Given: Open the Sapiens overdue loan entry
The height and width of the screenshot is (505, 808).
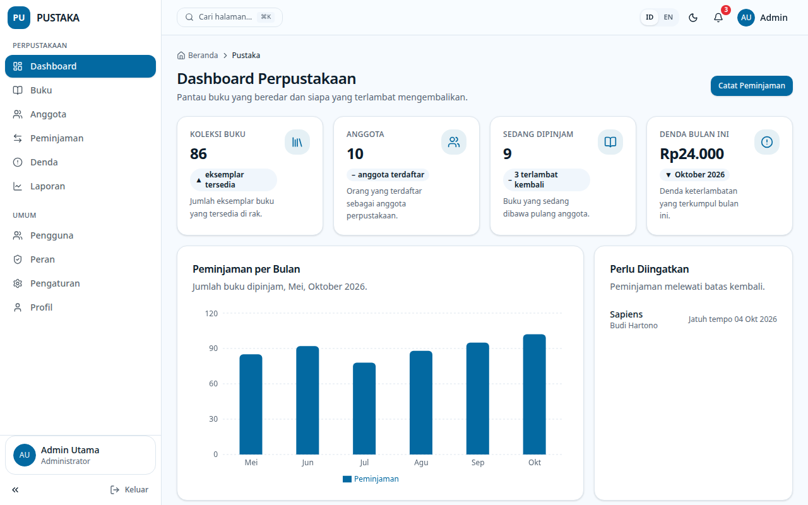Looking at the screenshot, I should click(693, 319).
